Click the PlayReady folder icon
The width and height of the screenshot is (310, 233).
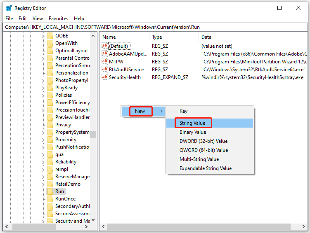tap(50, 88)
